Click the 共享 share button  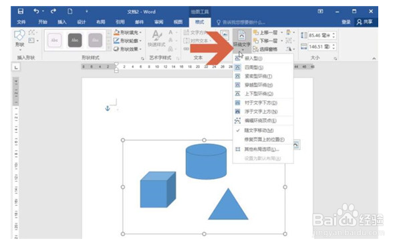365,22
